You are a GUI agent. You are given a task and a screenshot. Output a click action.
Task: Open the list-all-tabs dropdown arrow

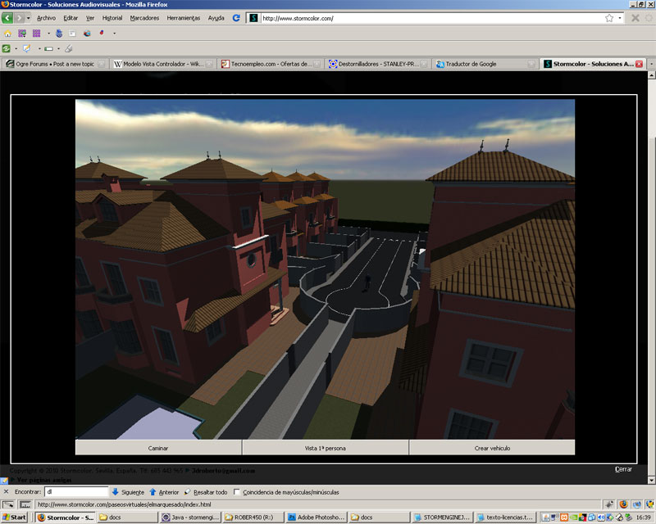pyautogui.click(x=651, y=64)
